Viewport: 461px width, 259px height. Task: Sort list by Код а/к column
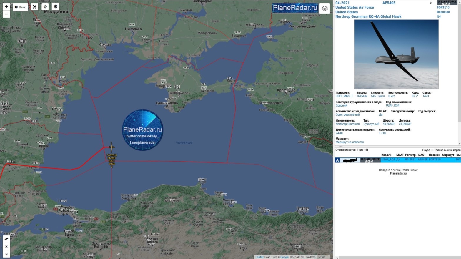(x=386, y=155)
